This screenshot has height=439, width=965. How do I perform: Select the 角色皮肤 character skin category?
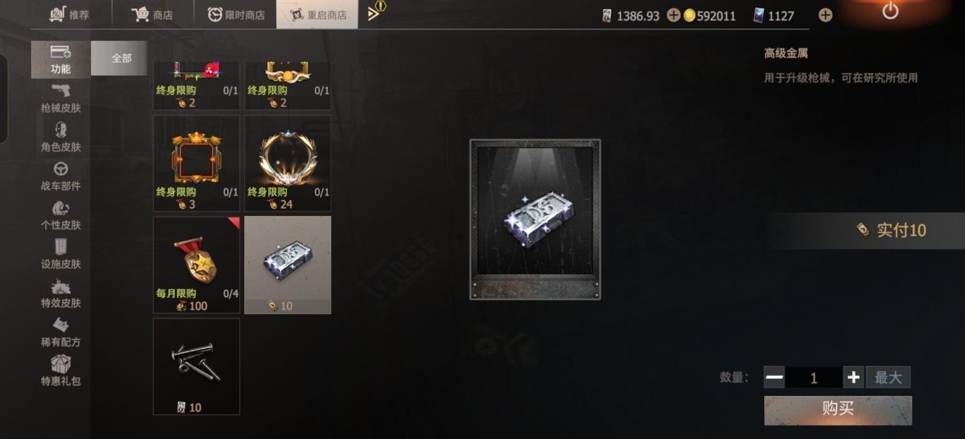pyautogui.click(x=60, y=138)
